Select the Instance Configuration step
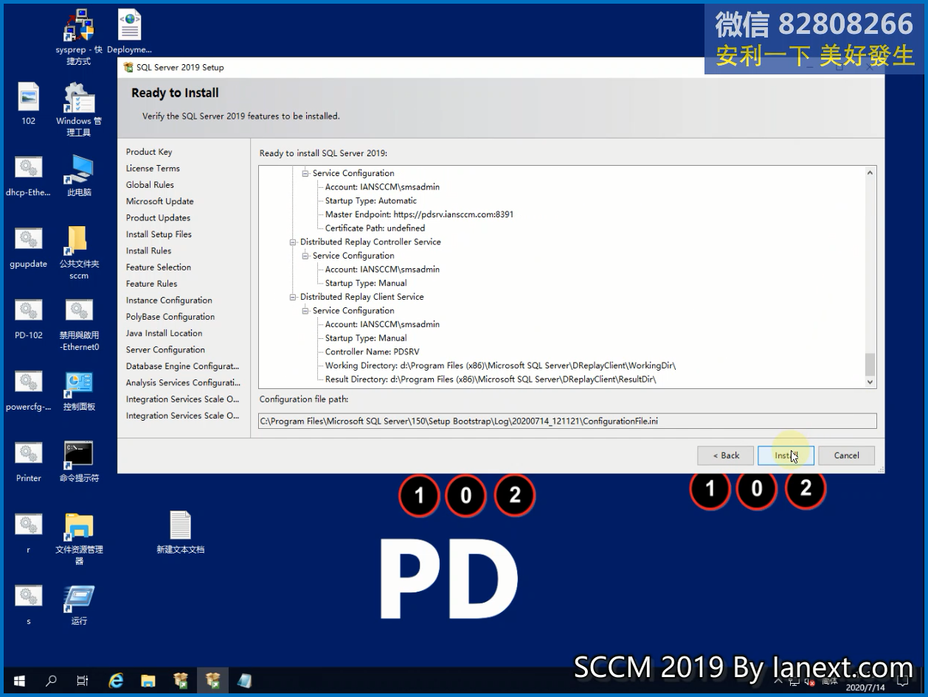The image size is (928, 697). pos(169,301)
